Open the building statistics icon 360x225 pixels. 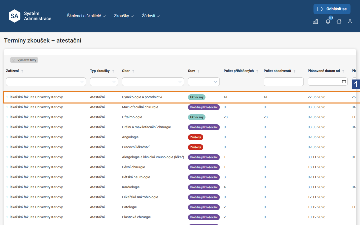coord(315,21)
